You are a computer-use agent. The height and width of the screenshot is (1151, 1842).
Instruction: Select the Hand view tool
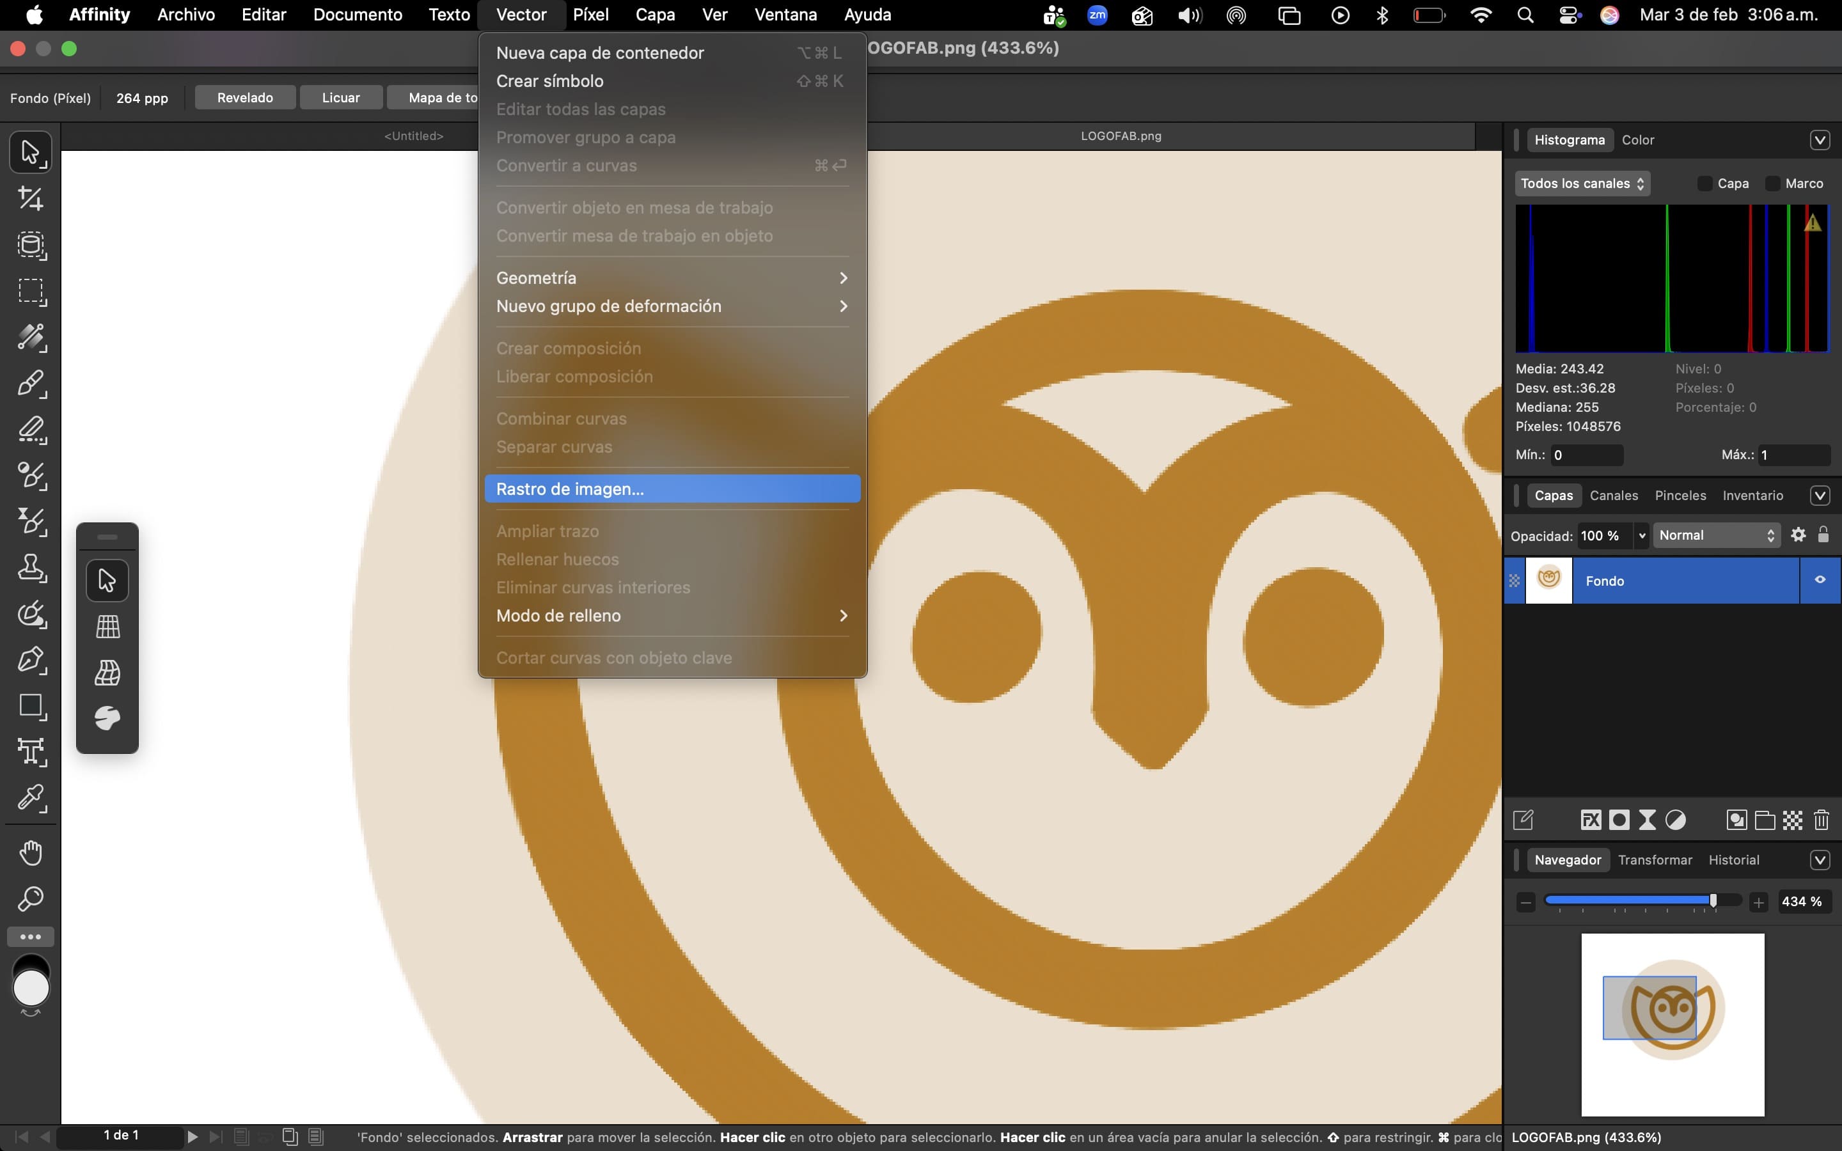click(x=31, y=852)
